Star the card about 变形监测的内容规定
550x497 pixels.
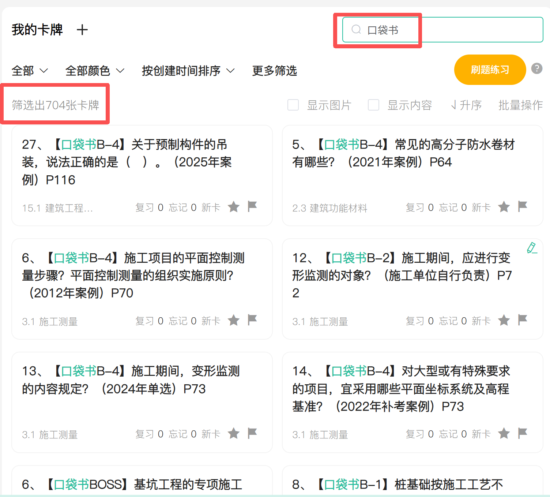(x=234, y=434)
